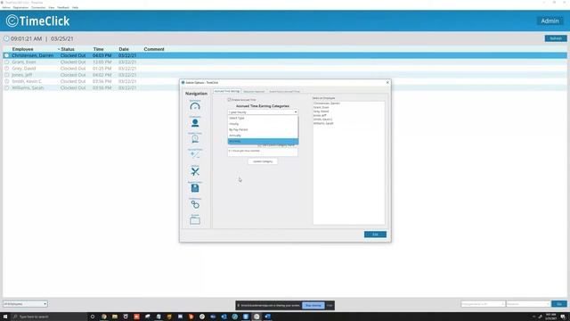Screen dimensions: 570x321
Task: Select 'Williams, Sarah' in the dialog employee list
Action: [323, 123]
